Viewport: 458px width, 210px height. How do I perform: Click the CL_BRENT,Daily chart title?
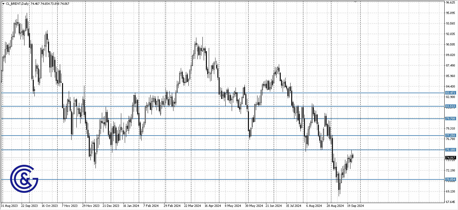tap(17, 3)
